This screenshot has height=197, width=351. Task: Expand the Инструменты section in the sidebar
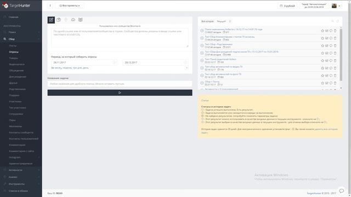21,184
